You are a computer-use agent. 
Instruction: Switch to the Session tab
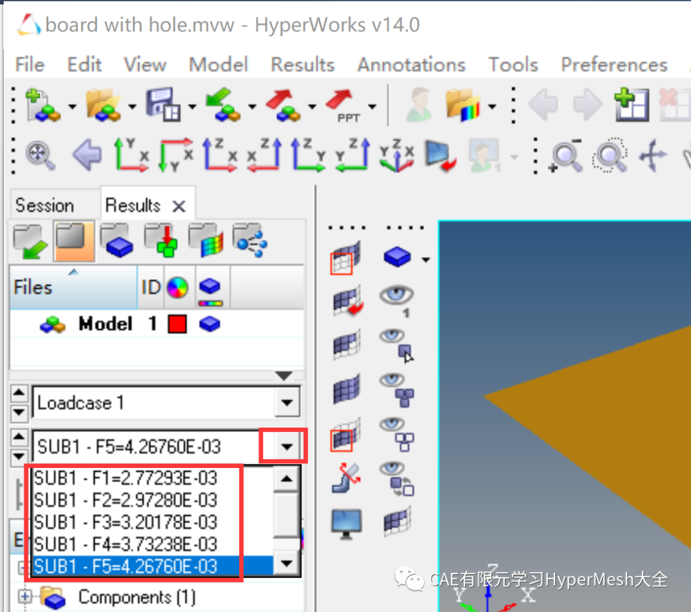click(x=44, y=205)
